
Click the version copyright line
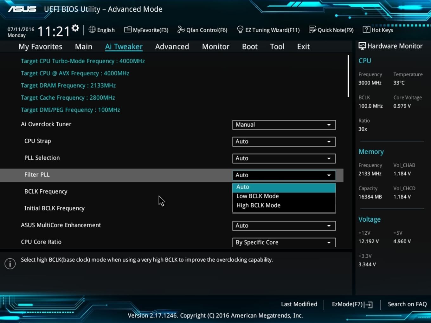click(x=215, y=316)
